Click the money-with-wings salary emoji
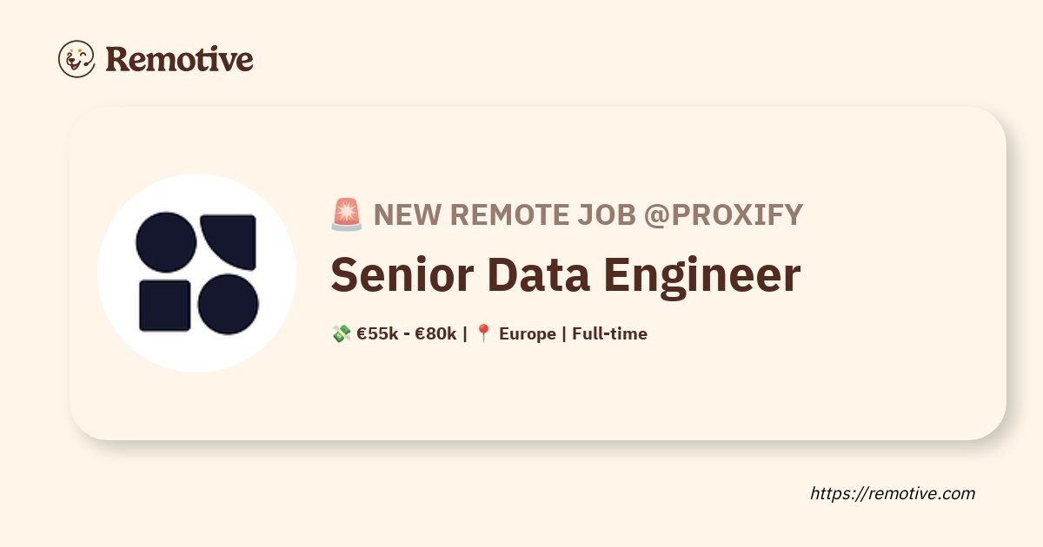This screenshot has height=547, width=1043. [x=341, y=333]
